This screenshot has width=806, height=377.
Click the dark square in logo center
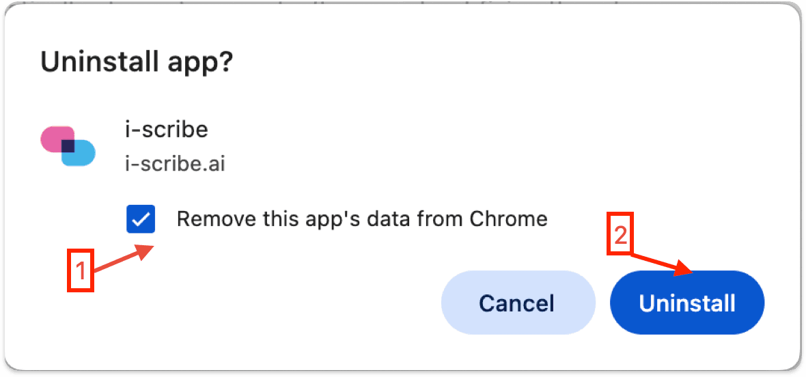(68, 146)
